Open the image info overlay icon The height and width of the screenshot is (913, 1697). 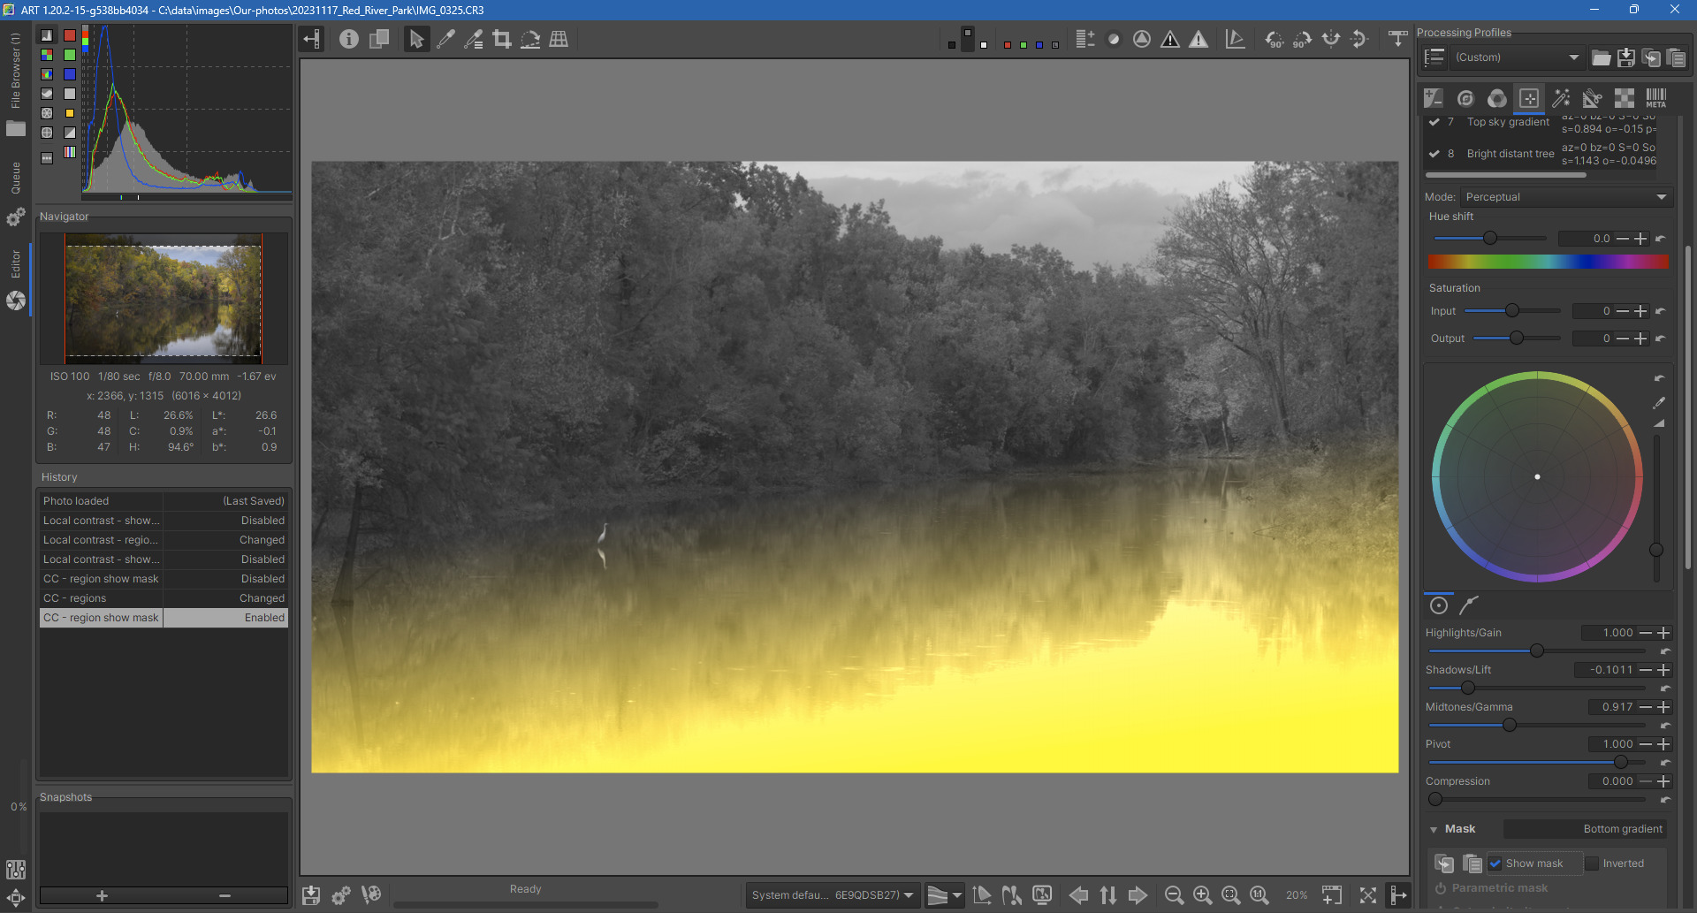pos(349,39)
